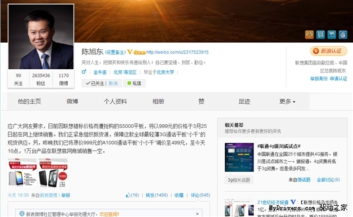The width and height of the screenshot is (353, 217).
Task: Send a 私信 private message
Action: point(134,83)
